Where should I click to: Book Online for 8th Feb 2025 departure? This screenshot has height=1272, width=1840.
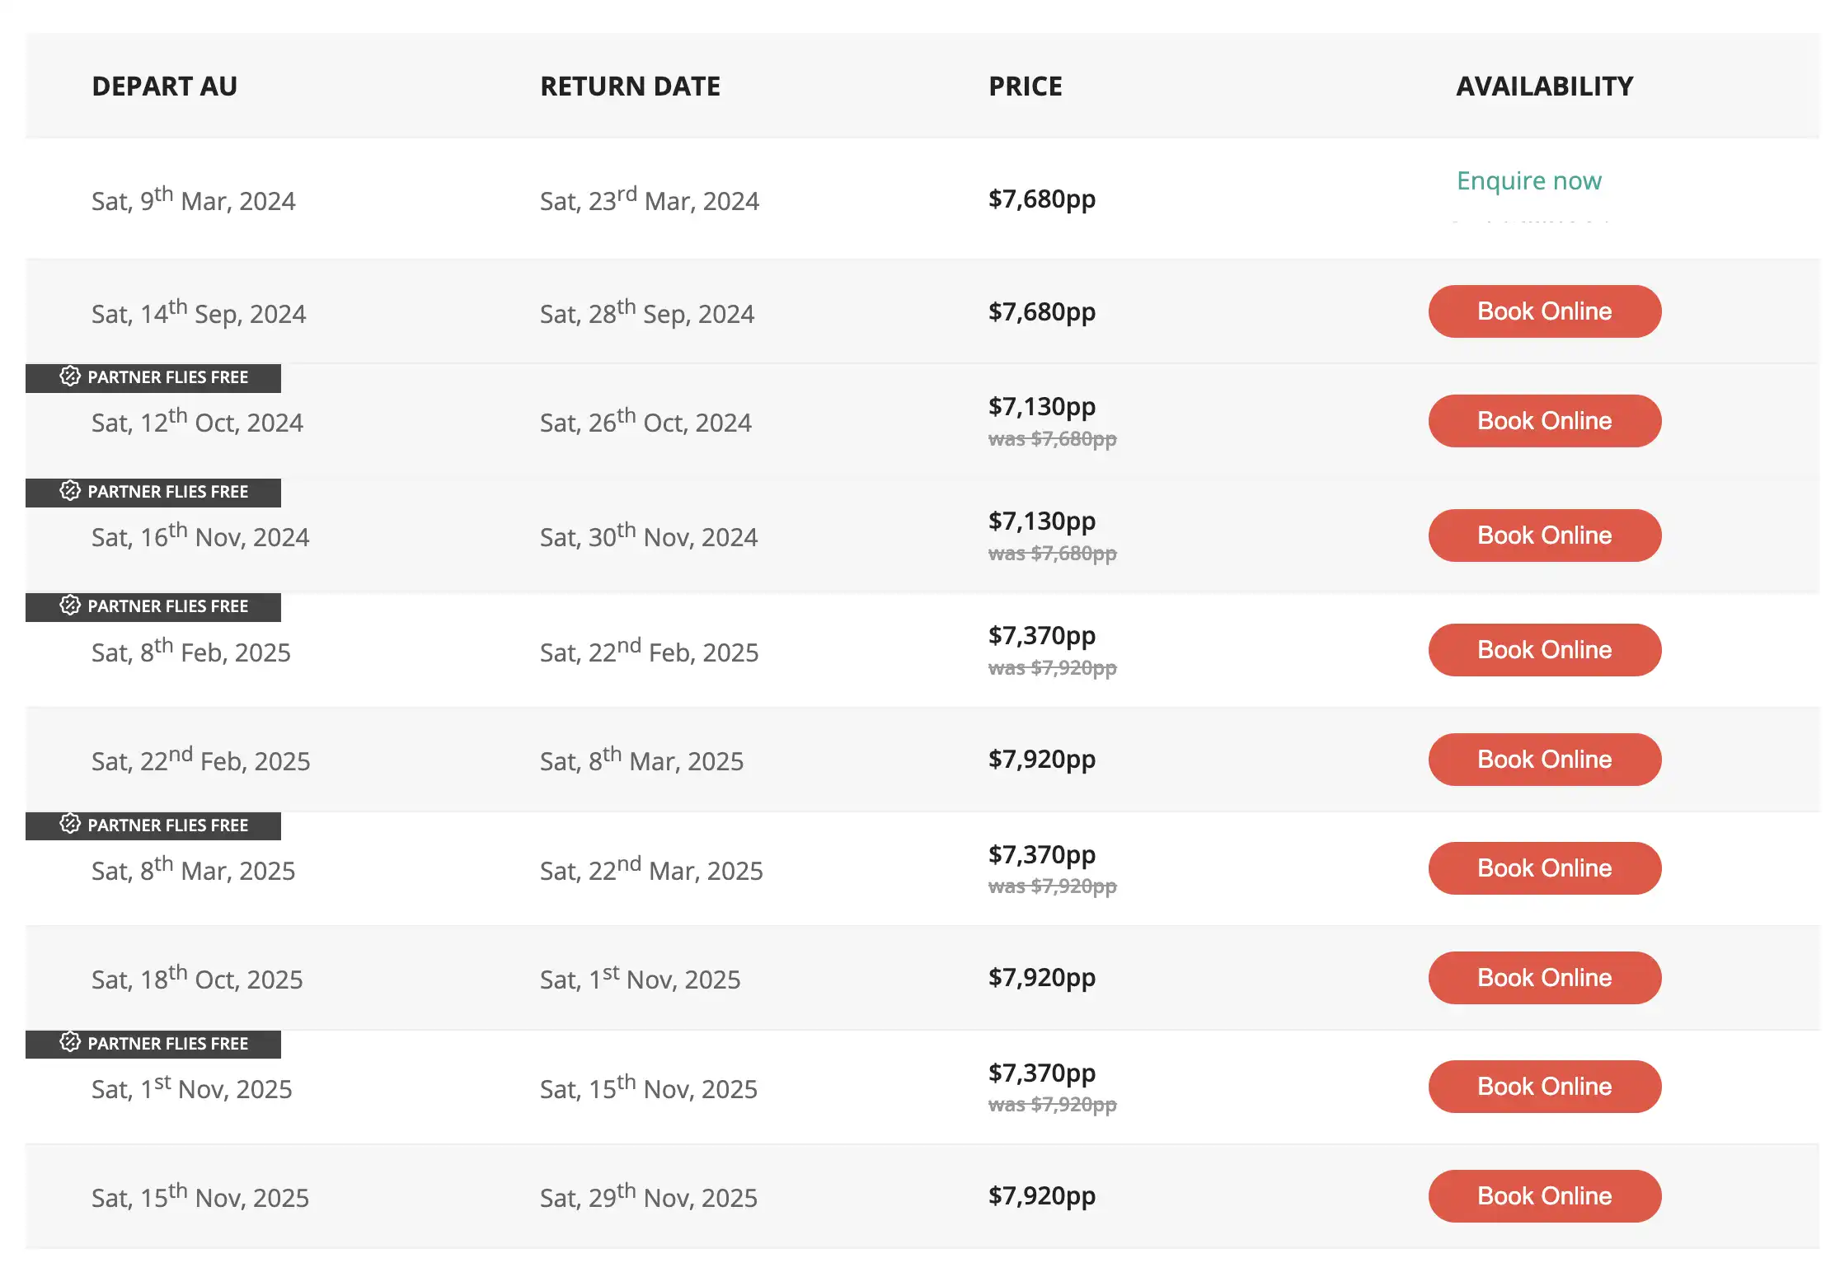coord(1543,650)
